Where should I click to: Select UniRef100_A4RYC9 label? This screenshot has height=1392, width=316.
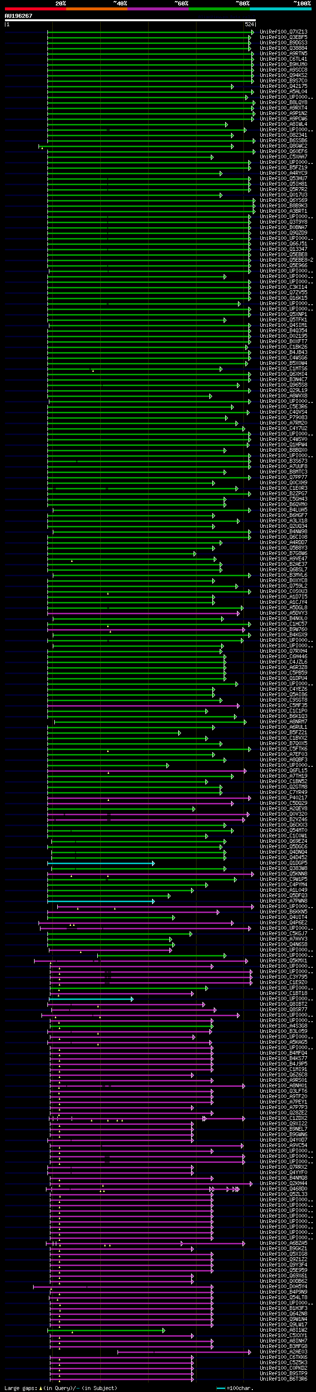tap(283, 173)
